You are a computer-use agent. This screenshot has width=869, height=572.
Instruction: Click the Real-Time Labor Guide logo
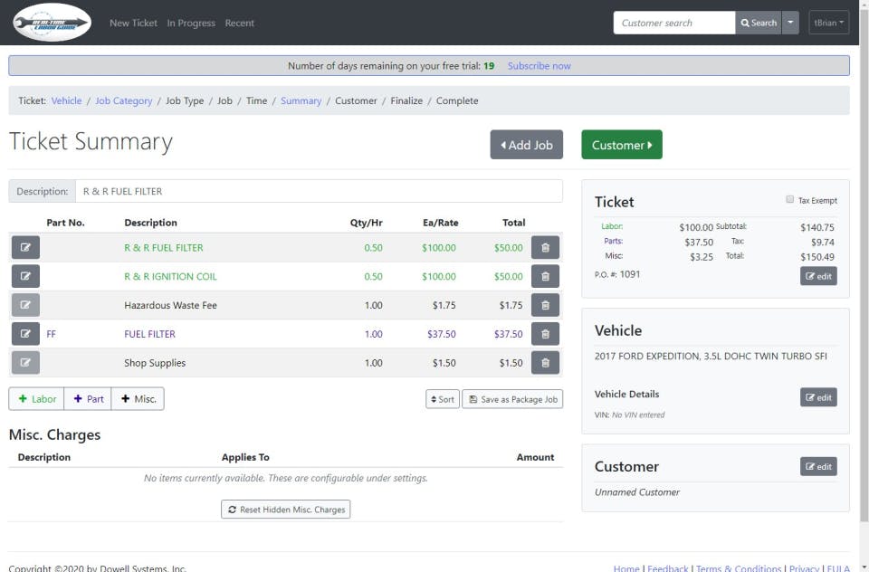pyautogui.click(x=50, y=23)
